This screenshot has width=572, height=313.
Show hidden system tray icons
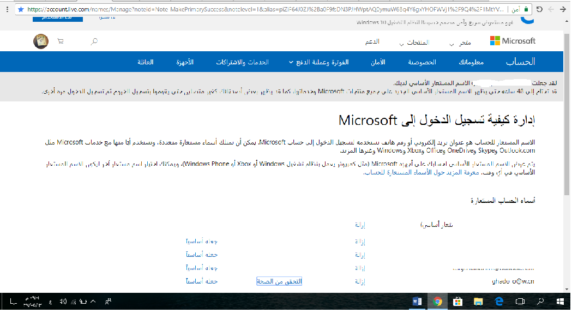pos(93,302)
